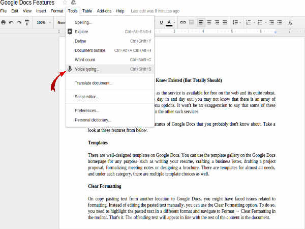Toggle center text alignment
Image resolution: width=305 pixels, height=229 pixels.
coord(209,22)
